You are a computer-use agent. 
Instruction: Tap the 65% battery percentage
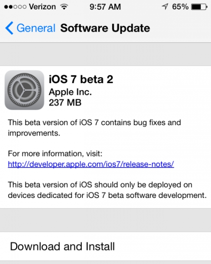coord(180,7)
